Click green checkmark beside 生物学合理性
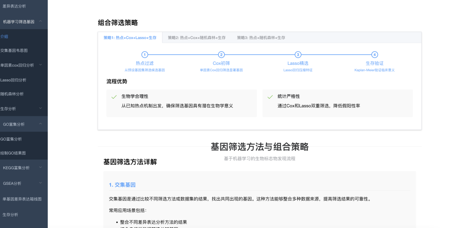This screenshot has width=449, height=228. pos(114,97)
